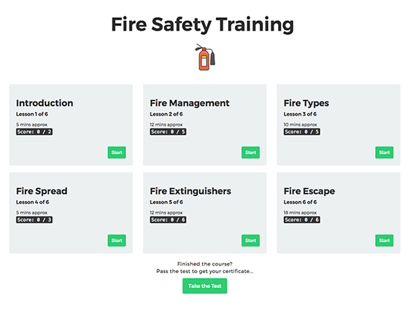Select the Fire Extinguishers card title
The height and width of the screenshot is (321, 410).
(x=190, y=191)
